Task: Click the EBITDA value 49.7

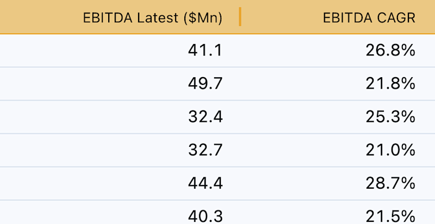Action: click(x=206, y=84)
